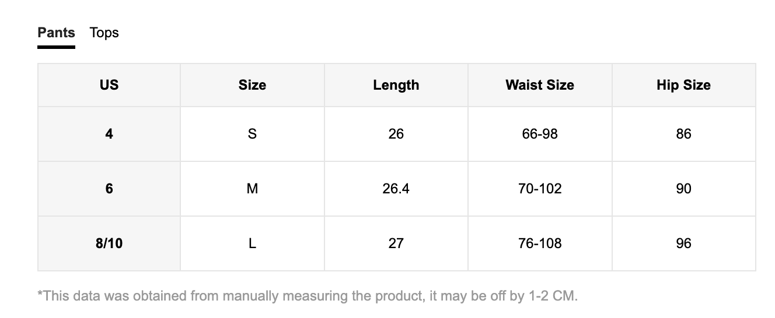This screenshot has height=318, width=775.
Task: Click the manual measurement disclaimer text
Action: [x=308, y=296]
